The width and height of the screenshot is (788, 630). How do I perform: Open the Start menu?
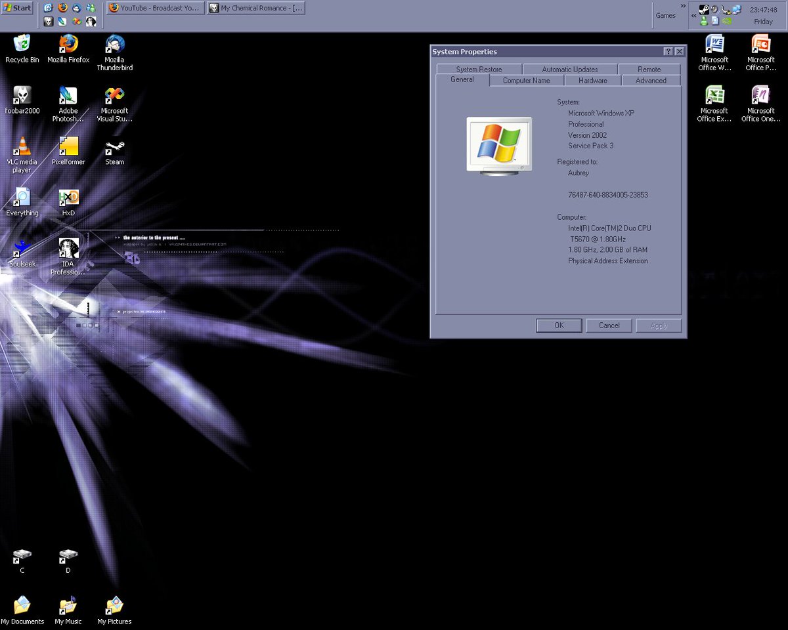(x=17, y=8)
